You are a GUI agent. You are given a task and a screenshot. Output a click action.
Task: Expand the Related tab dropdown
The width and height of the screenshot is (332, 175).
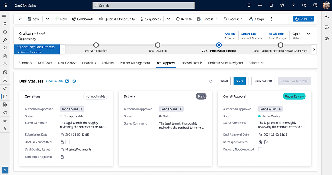256,63
